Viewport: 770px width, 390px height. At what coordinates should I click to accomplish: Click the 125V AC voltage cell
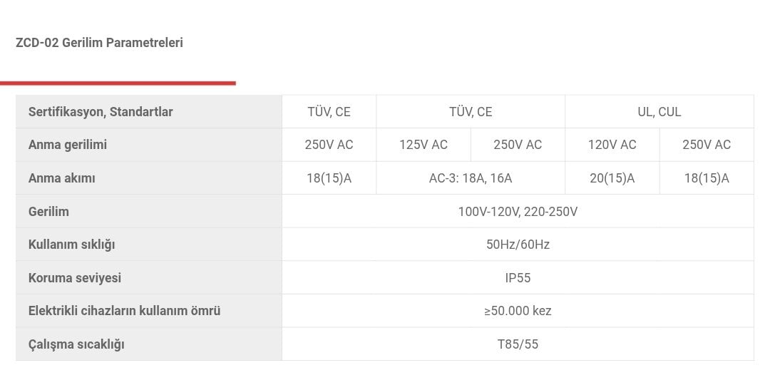(x=423, y=145)
